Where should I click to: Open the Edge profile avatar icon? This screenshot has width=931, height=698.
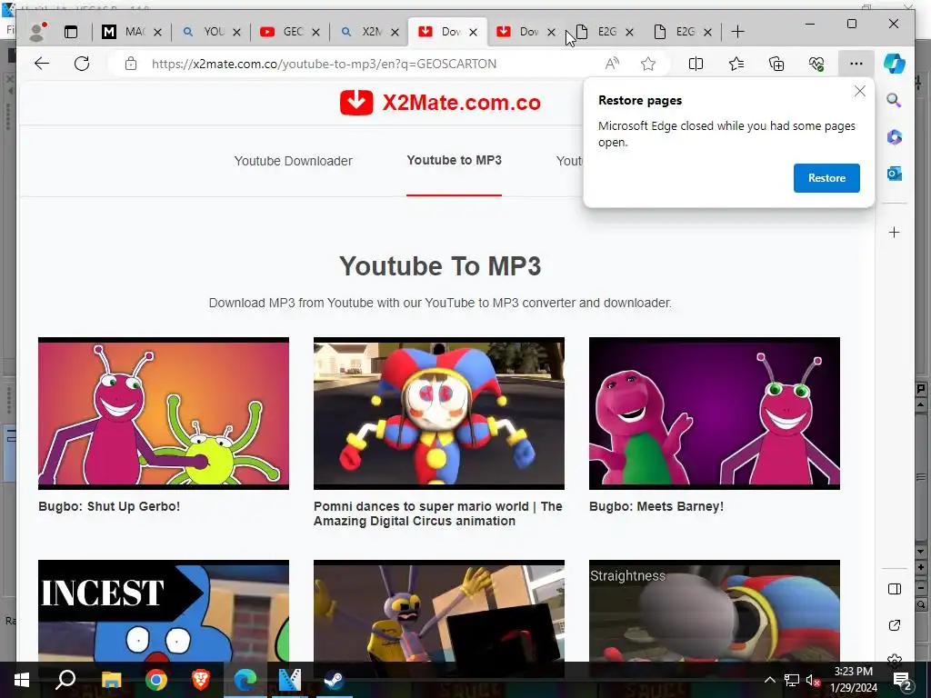pos(37,32)
